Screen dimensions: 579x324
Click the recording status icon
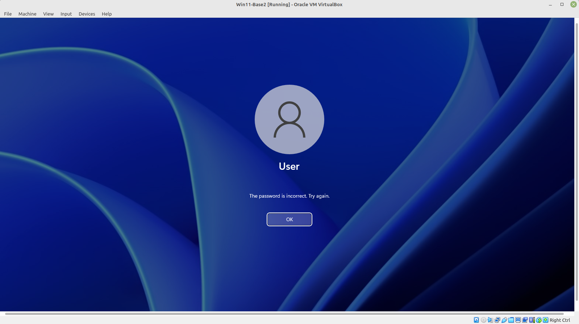(525, 320)
